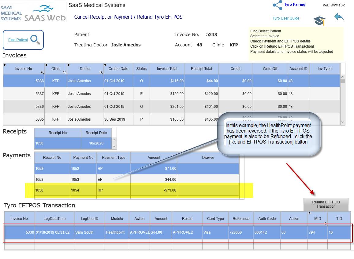Click the -$71.00 payment amount

click(x=154, y=190)
